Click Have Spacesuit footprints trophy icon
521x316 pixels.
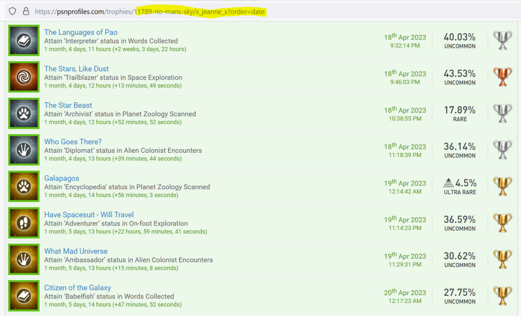tap(24, 222)
